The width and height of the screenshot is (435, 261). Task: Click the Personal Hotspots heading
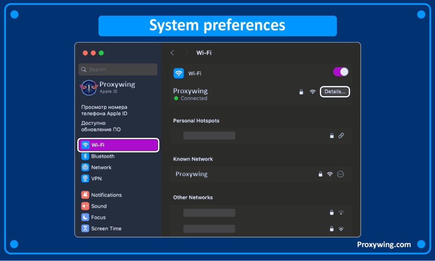[196, 121]
